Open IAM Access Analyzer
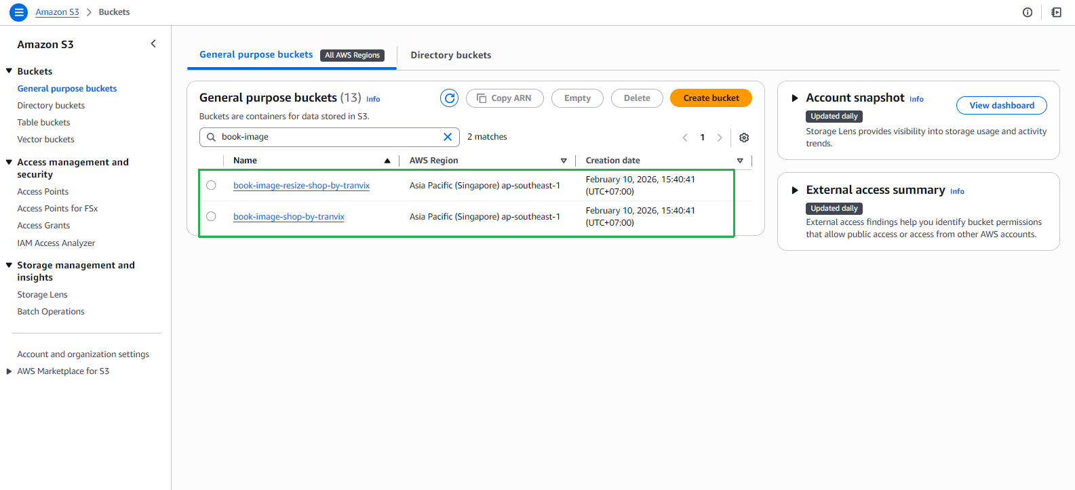 (x=56, y=243)
